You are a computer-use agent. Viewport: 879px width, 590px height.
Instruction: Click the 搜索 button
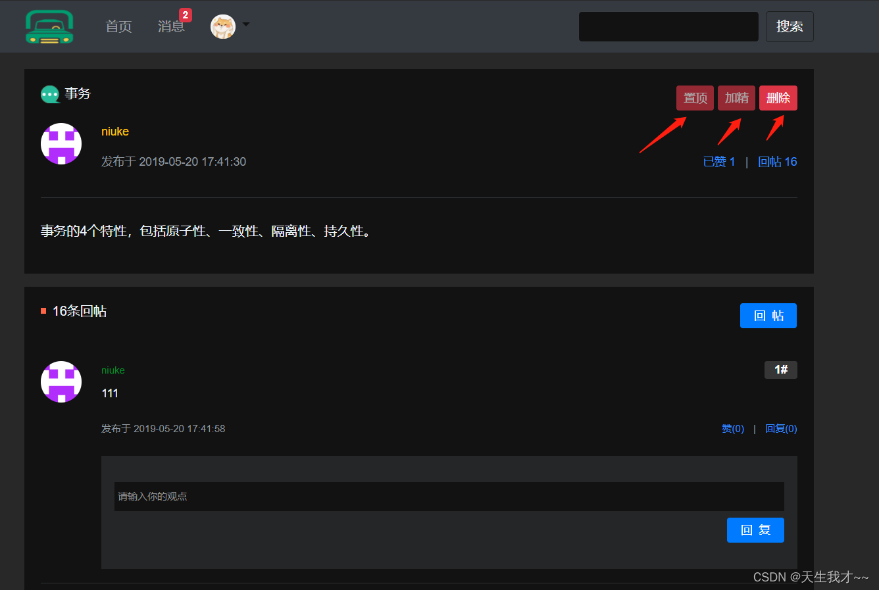(790, 26)
